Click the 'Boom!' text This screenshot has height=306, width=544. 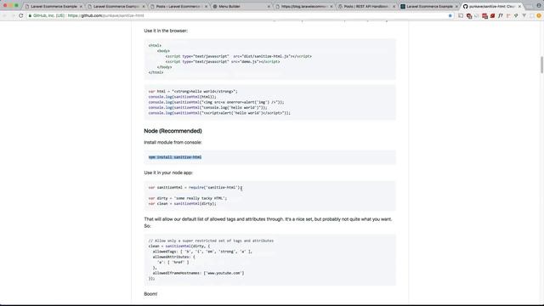[150, 294]
